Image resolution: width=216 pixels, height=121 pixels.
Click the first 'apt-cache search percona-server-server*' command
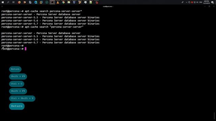(x=53, y=11)
